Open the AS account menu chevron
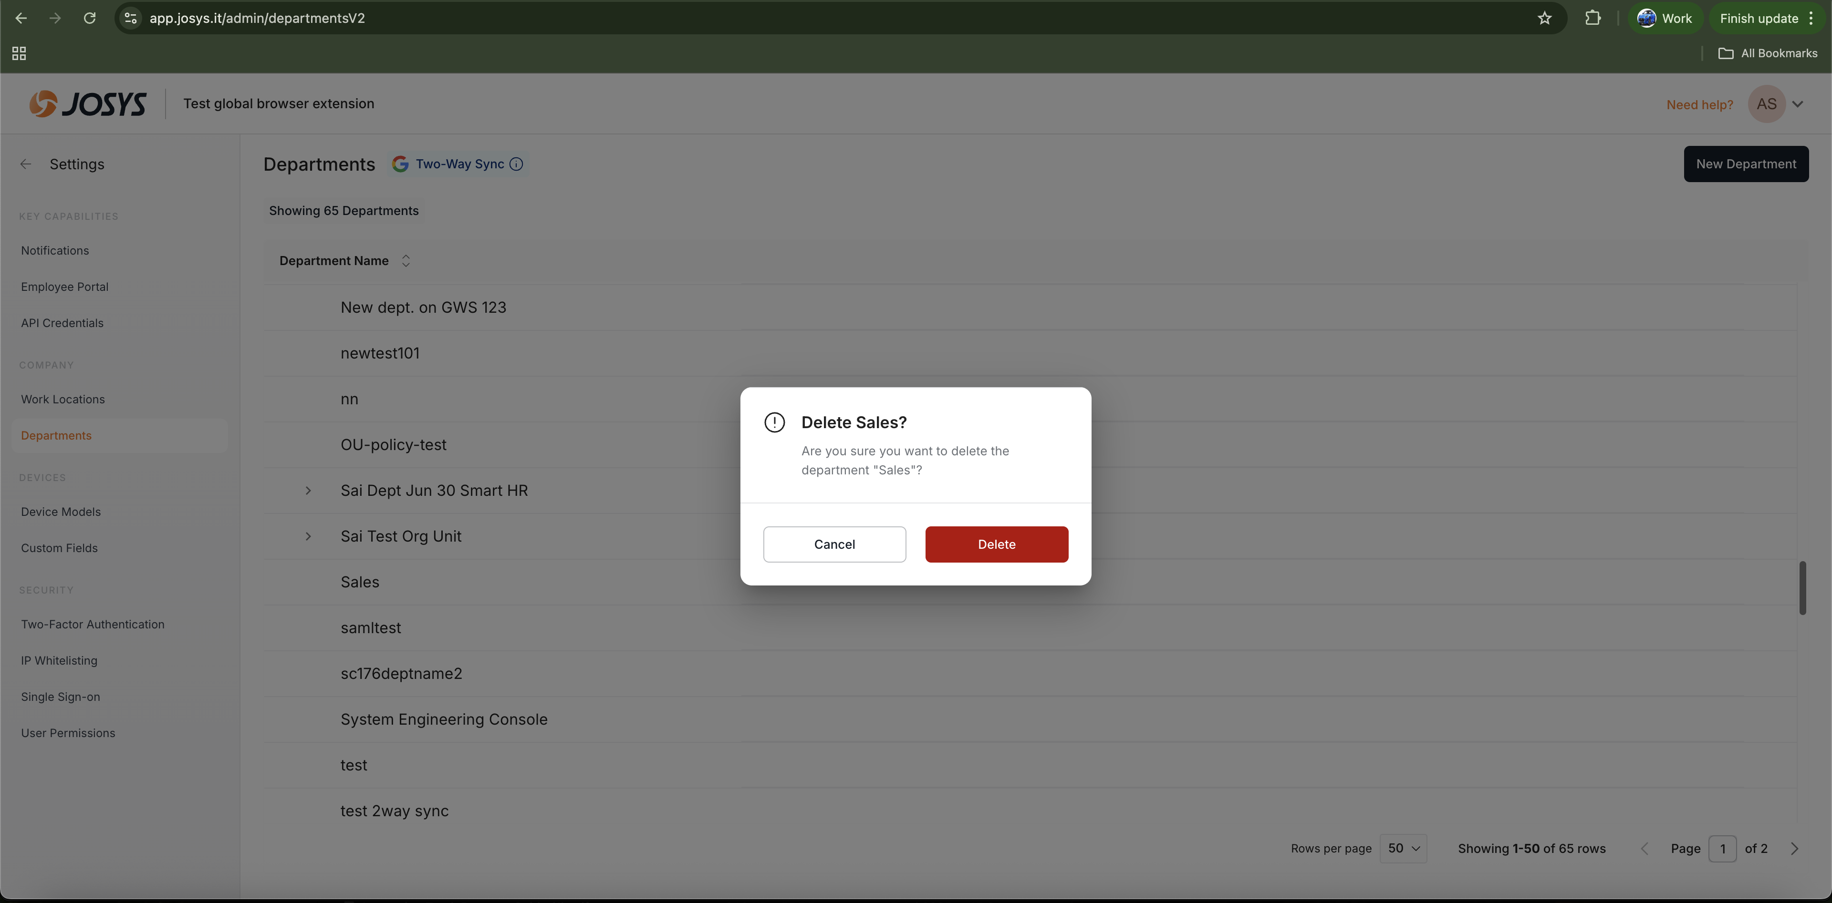1832x903 pixels. point(1797,104)
